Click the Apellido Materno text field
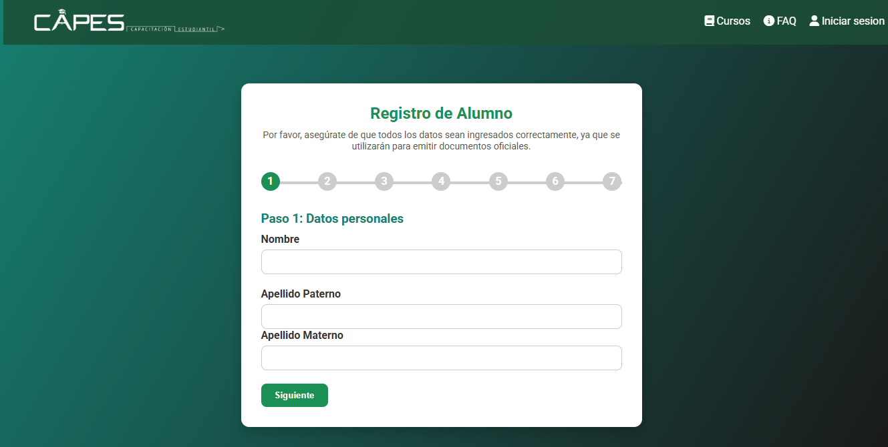 [x=441, y=358]
